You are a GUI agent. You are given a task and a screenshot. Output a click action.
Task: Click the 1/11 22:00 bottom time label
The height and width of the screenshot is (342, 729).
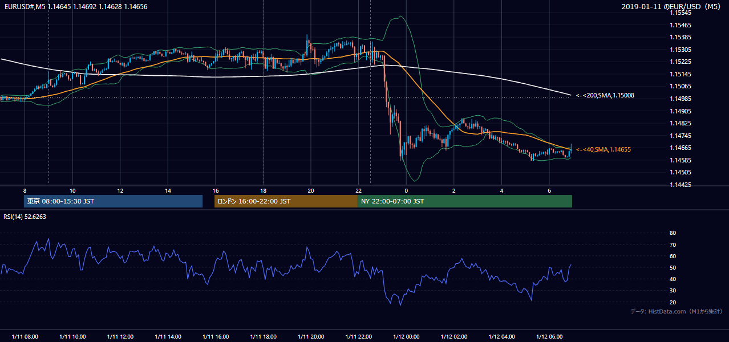[x=358, y=336]
